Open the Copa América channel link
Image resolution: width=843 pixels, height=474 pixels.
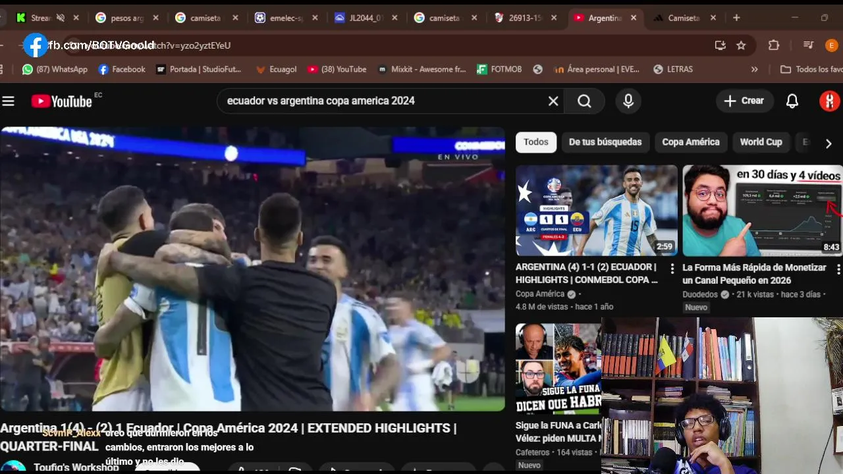click(x=539, y=294)
